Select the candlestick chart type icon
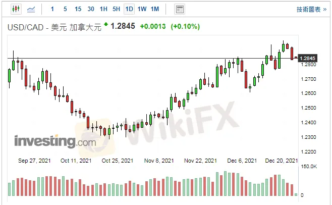 16,9
